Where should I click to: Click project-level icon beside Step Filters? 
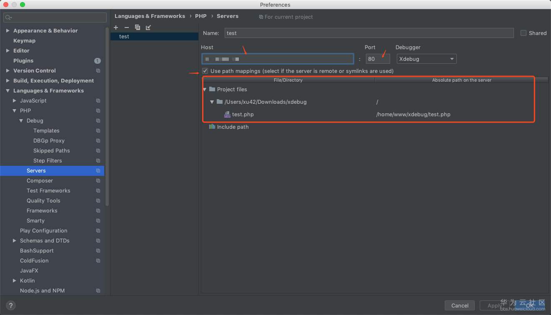[x=98, y=161]
